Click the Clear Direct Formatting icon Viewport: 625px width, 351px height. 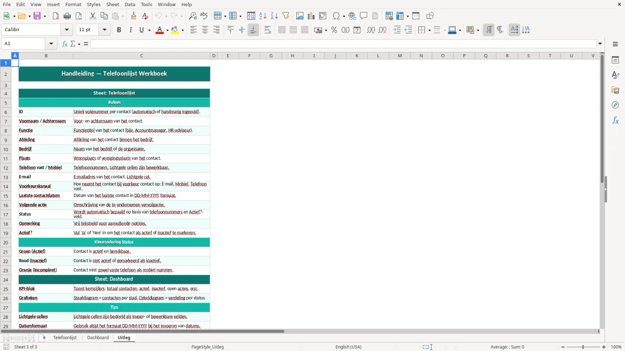pyautogui.click(x=145, y=16)
